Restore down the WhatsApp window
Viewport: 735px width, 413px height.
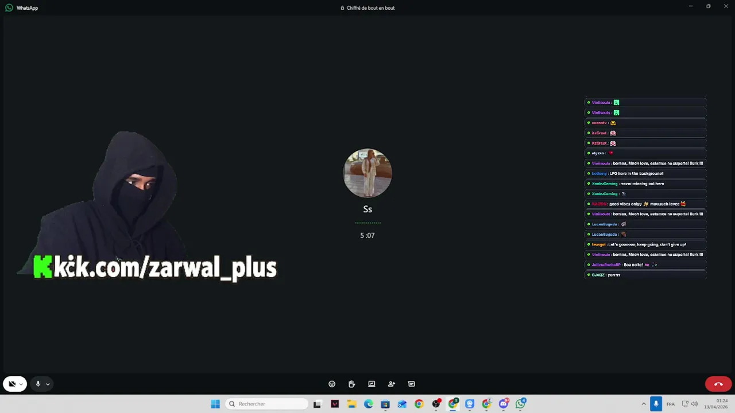(708, 6)
